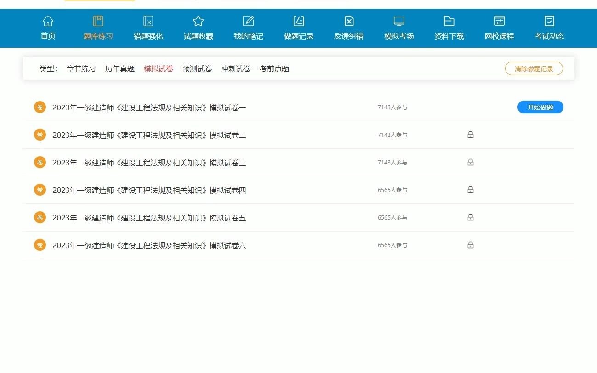Click orange 卷 badge of 模拟试卷四
Viewport: 597px width, 373px height.
[40, 190]
